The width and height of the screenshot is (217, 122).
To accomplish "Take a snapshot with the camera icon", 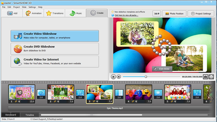I will pyautogui.click(x=206, y=77).
